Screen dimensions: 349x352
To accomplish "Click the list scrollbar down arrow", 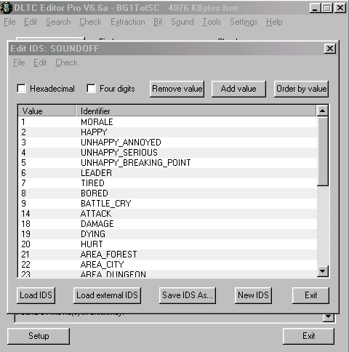I will pos(323,271).
